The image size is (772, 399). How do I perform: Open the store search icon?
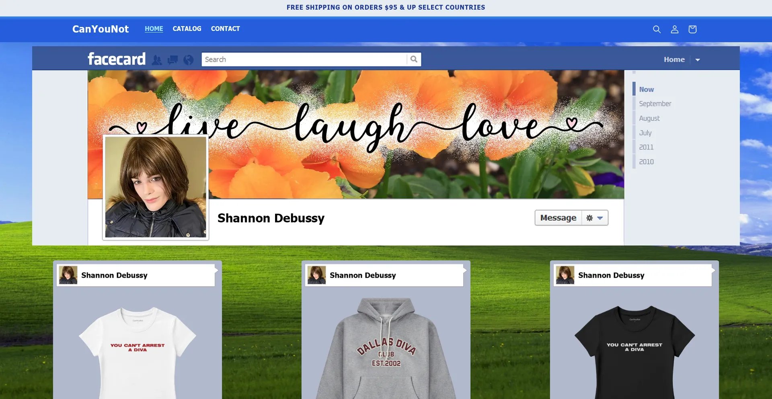point(657,29)
